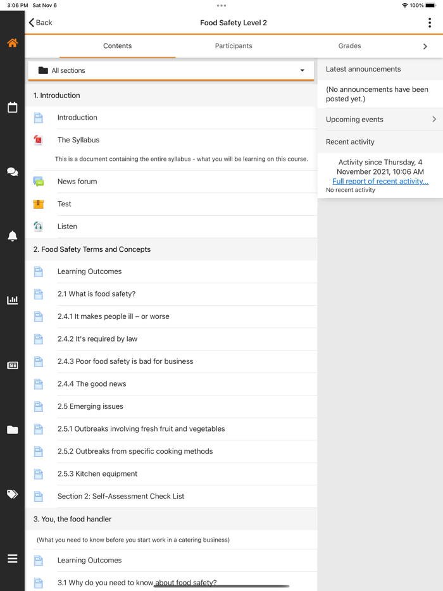Open the grades chart icon in sidebar
Image resolution: width=443 pixels, height=591 pixels.
click(12, 301)
